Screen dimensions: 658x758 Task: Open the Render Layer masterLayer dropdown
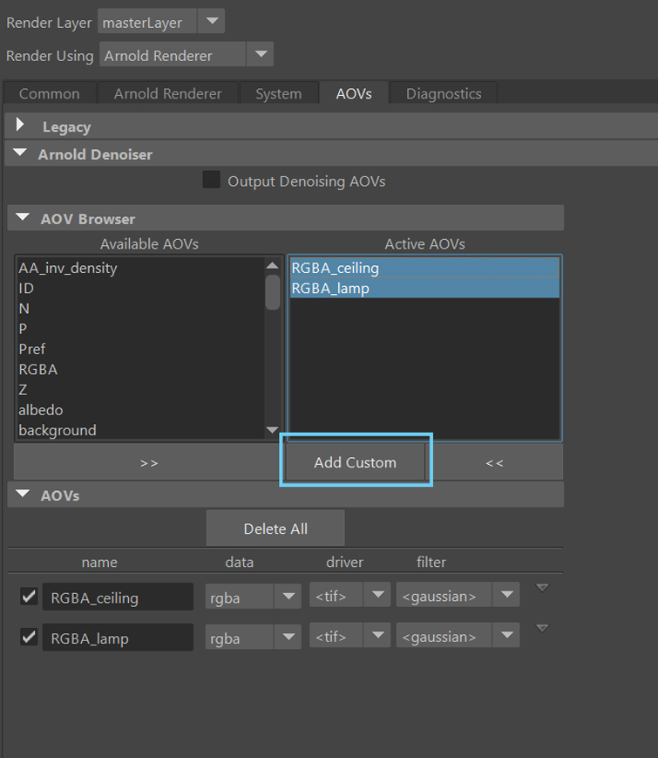pyautogui.click(x=211, y=22)
